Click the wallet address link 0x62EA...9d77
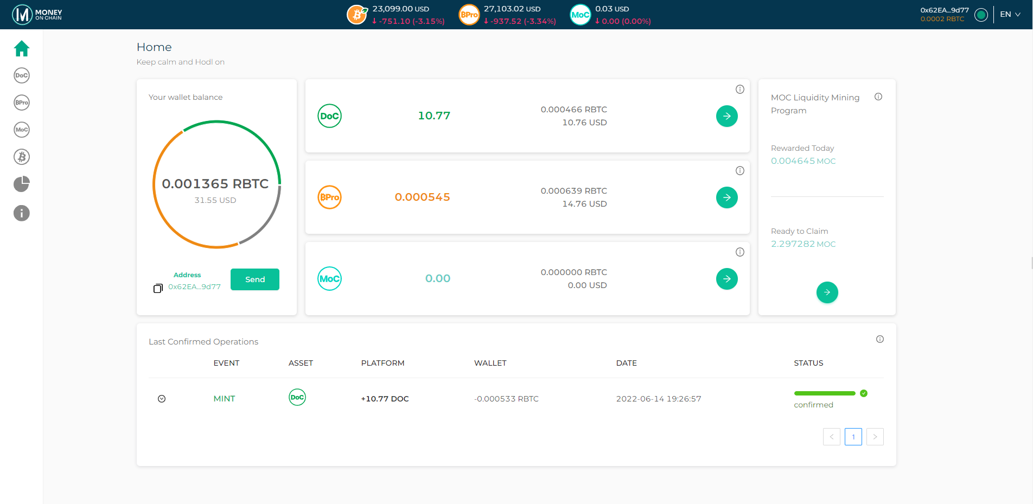The image size is (1033, 504). pyautogui.click(x=194, y=287)
